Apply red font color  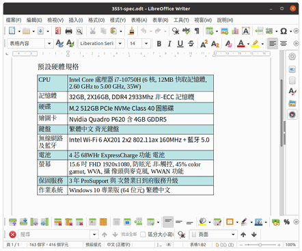point(241,44)
